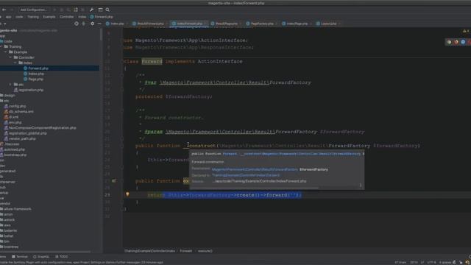Click the Forward.php breadcrumb in navigation bar

point(102,17)
